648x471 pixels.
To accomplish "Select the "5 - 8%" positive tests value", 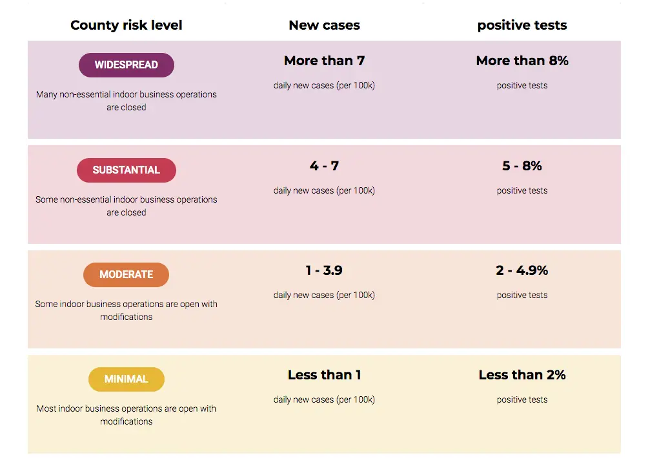I will pos(522,166).
